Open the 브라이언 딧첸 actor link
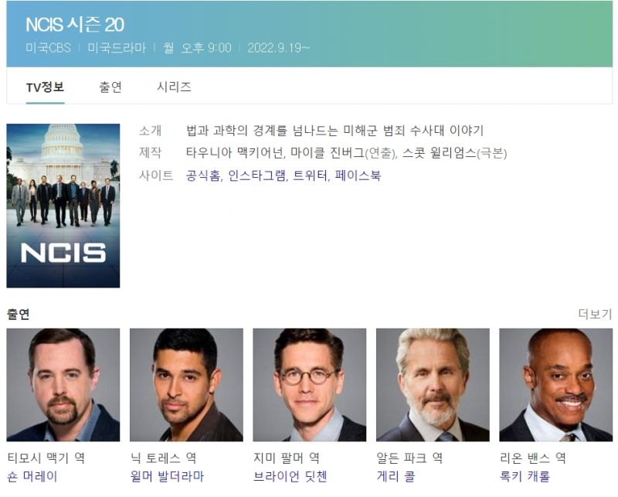 pos(290,476)
